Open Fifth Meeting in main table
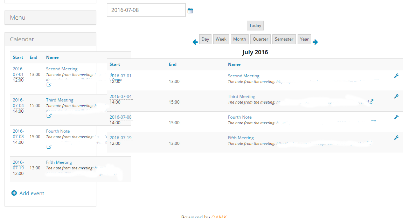This screenshot has width=403, height=218. 241,138
